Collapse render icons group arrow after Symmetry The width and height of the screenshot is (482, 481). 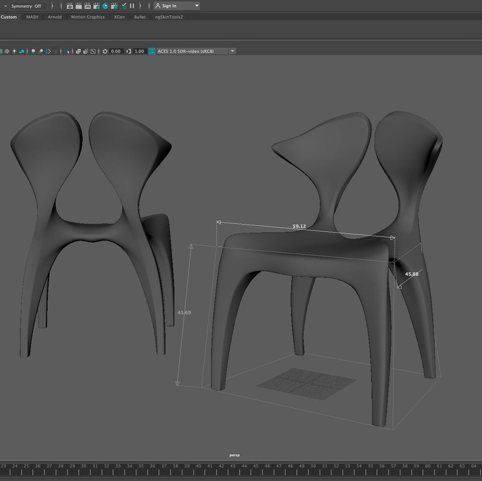point(53,6)
